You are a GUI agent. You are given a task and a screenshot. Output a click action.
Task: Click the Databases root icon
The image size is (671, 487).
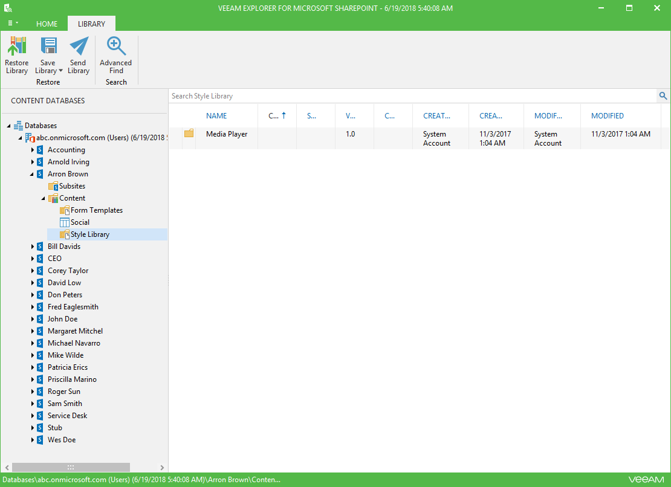tap(18, 125)
